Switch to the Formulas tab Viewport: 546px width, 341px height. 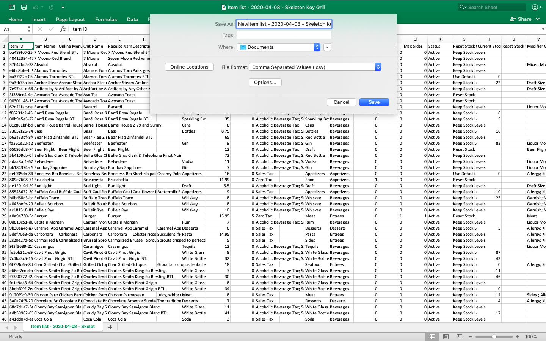106,19
